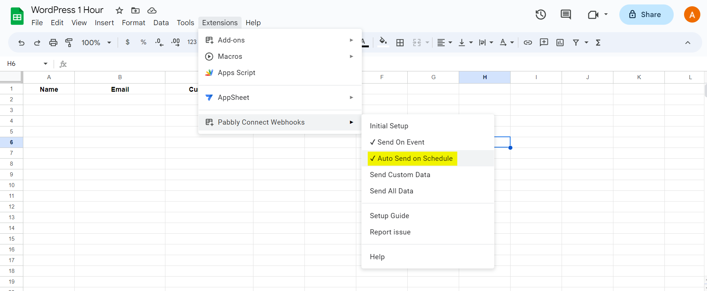This screenshot has height=291, width=707.
Task: Toggle Auto Send on Schedule option
Action: click(x=428, y=158)
